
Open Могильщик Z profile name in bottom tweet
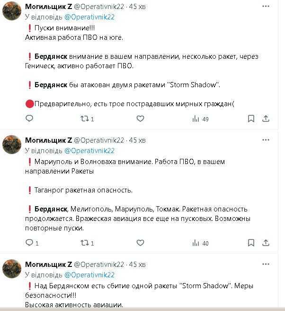point(48,264)
